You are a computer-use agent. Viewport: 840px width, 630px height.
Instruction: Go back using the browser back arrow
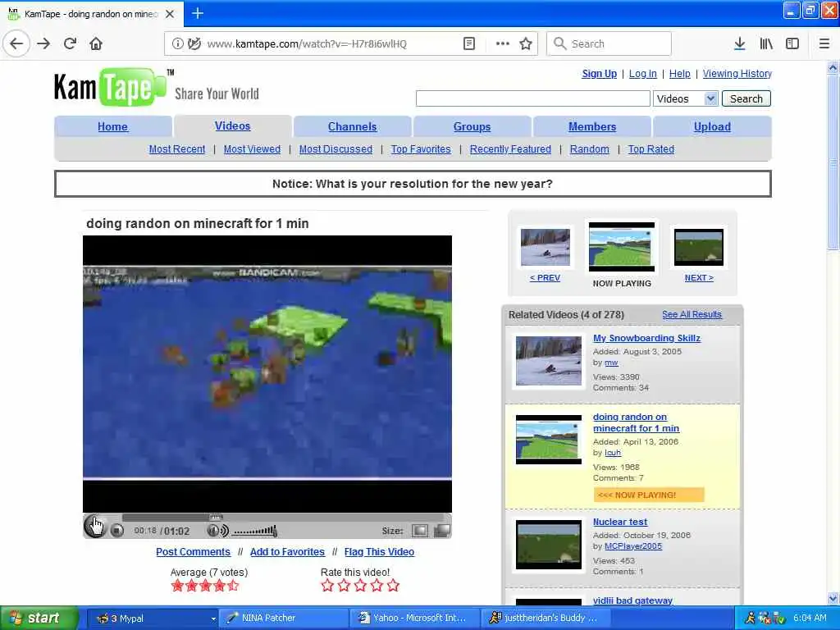click(16, 43)
